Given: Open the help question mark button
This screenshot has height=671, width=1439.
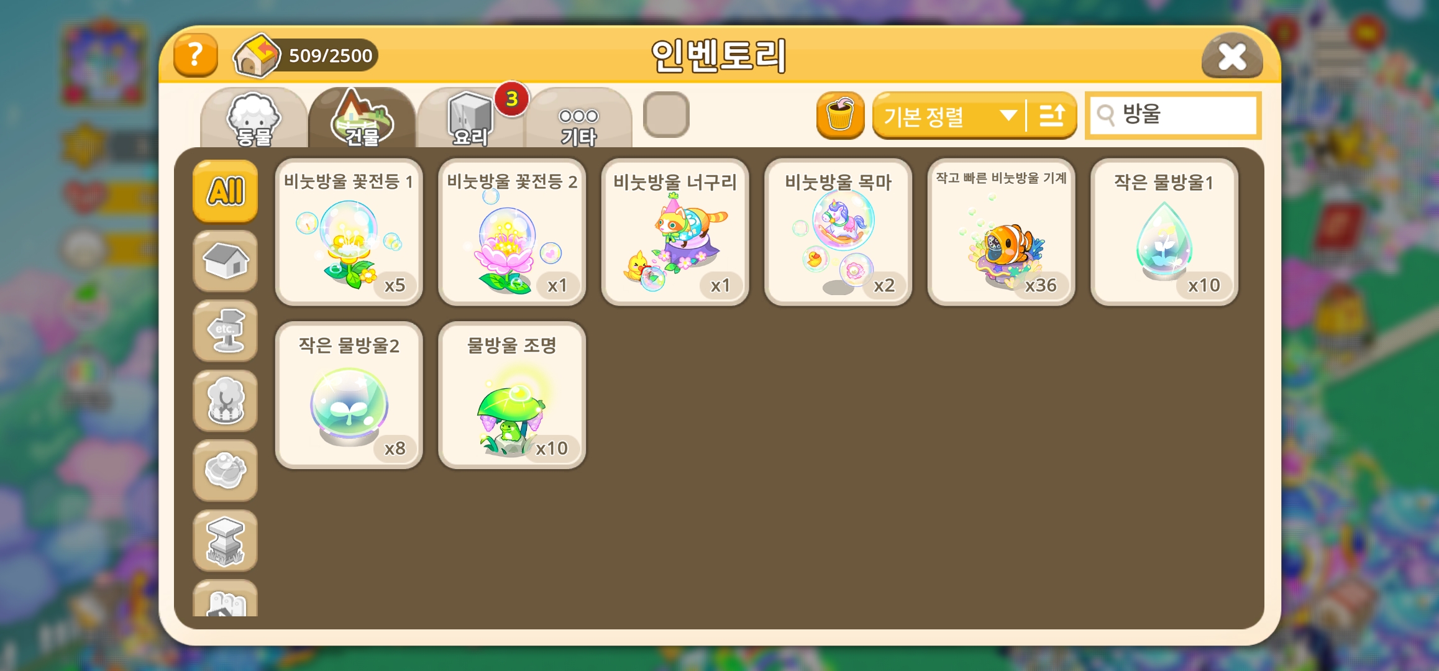Looking at the screenshot, I should point(195,55).
